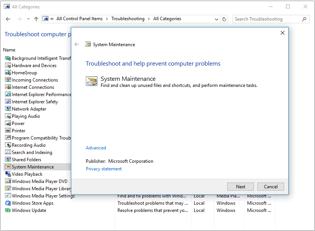Click the Network Adapter icon

(8, 109)
